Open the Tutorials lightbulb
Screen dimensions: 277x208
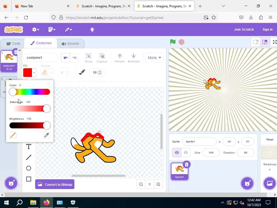tap(92, 30)
